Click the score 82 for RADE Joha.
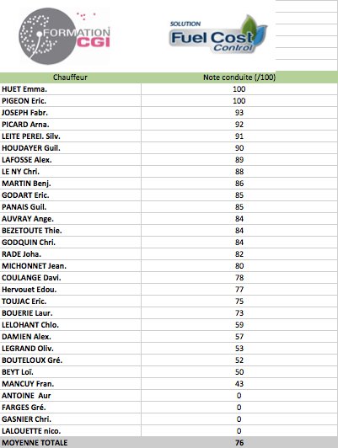Screen dimensions: 338x448 click(239, 254)
